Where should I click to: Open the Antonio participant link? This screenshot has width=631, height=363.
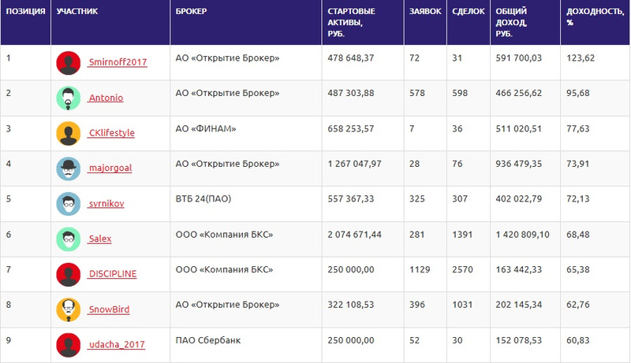105,98
